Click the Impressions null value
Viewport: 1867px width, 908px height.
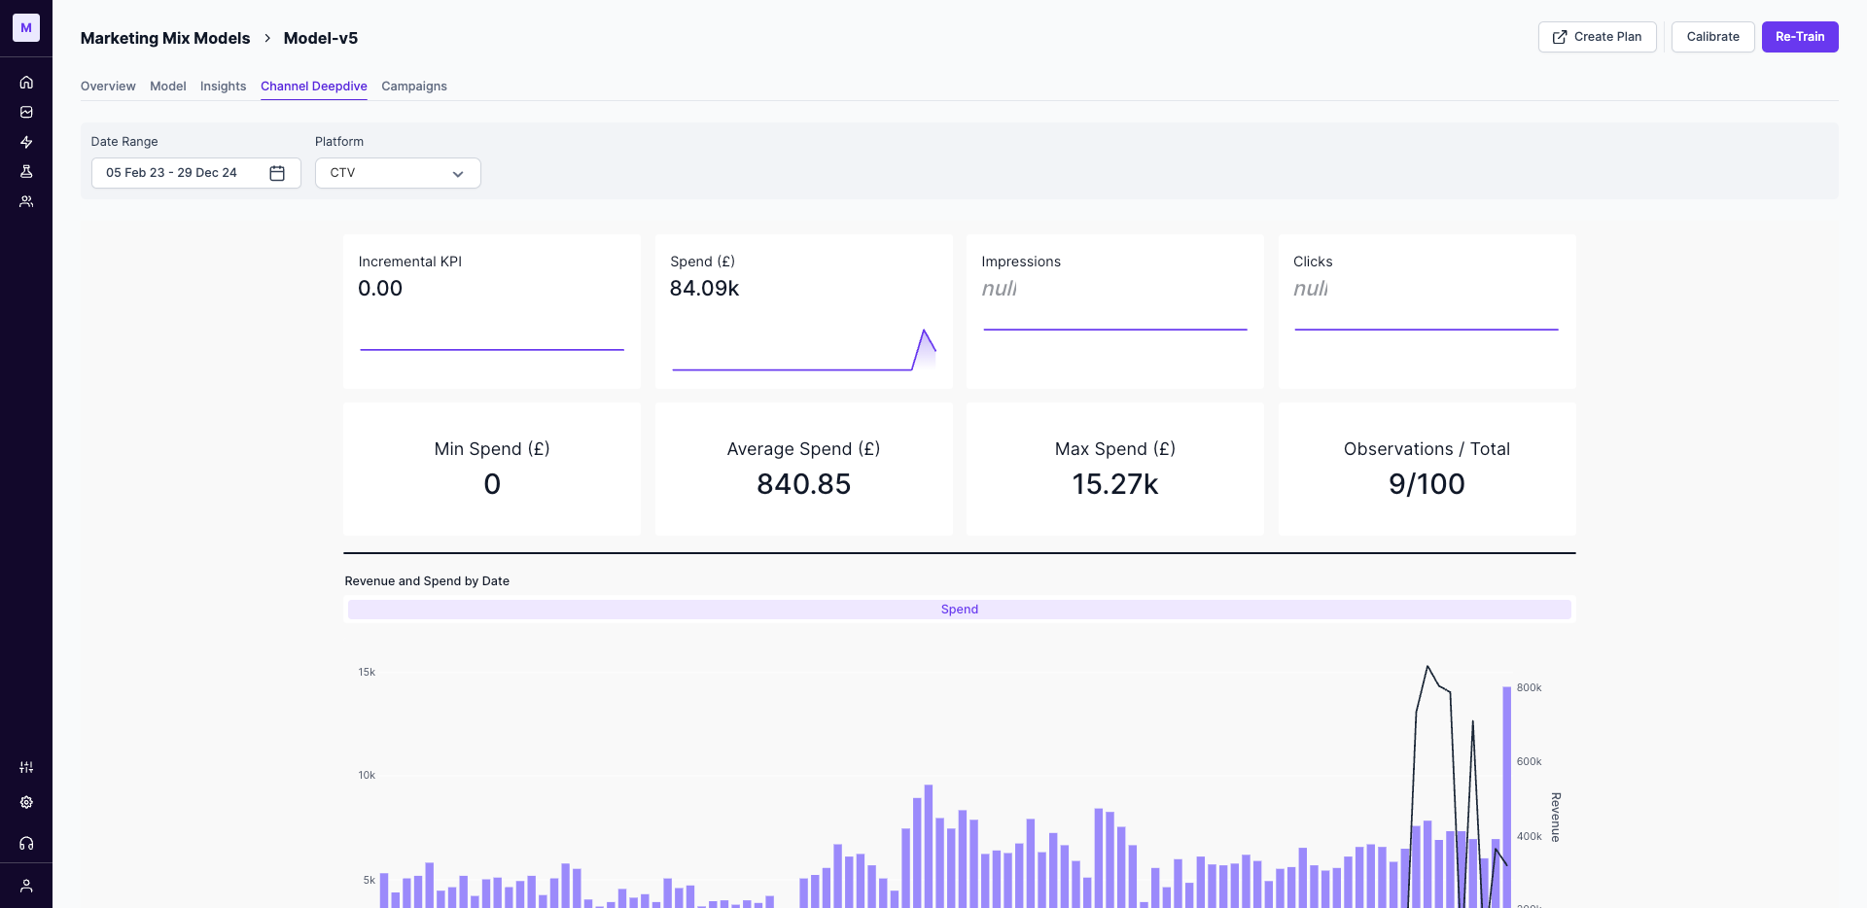tap(1000, 289)
